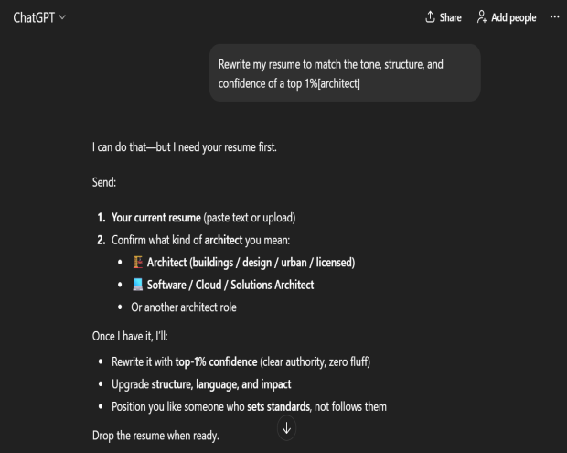Image resolution: width=567 pixels, height=453 pixels.
Task: Click the scroll-to-bottom down arrow button
Action: coord(286,427)
